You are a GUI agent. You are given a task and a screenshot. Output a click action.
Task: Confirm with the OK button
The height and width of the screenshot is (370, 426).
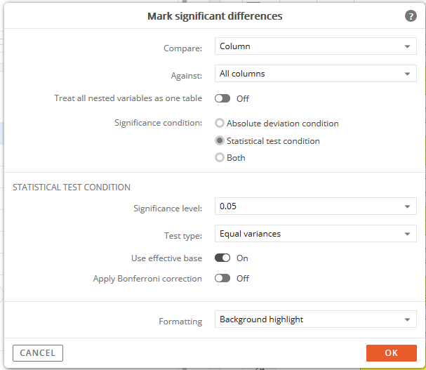391,353
